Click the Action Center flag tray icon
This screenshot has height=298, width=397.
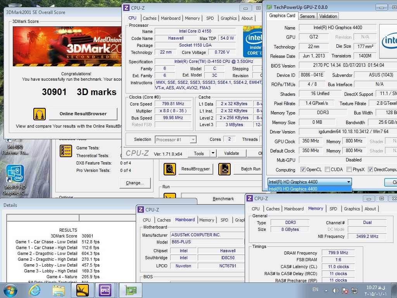click(x=345, y=291)
